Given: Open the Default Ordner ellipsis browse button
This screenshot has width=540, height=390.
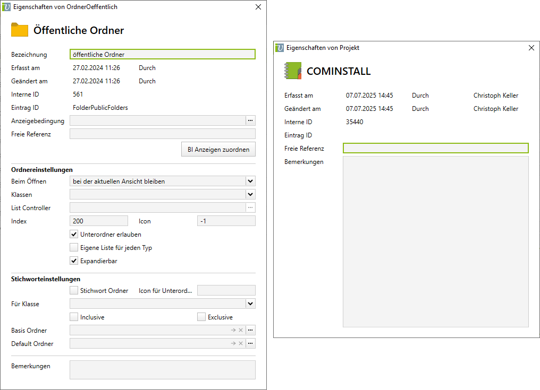Looking at the screenshot, I should (250, 343).
